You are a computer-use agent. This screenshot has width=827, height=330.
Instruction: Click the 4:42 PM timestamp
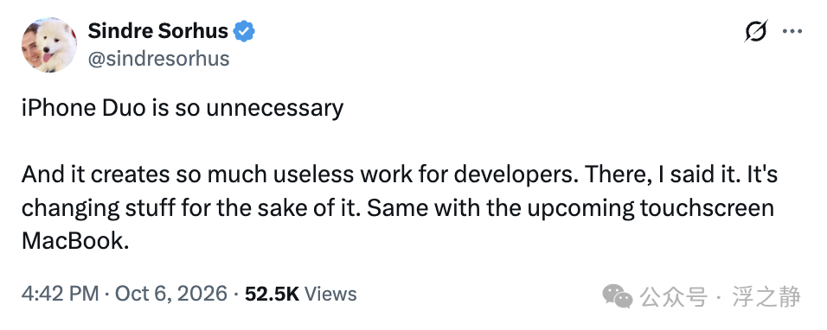coord(60,293)
